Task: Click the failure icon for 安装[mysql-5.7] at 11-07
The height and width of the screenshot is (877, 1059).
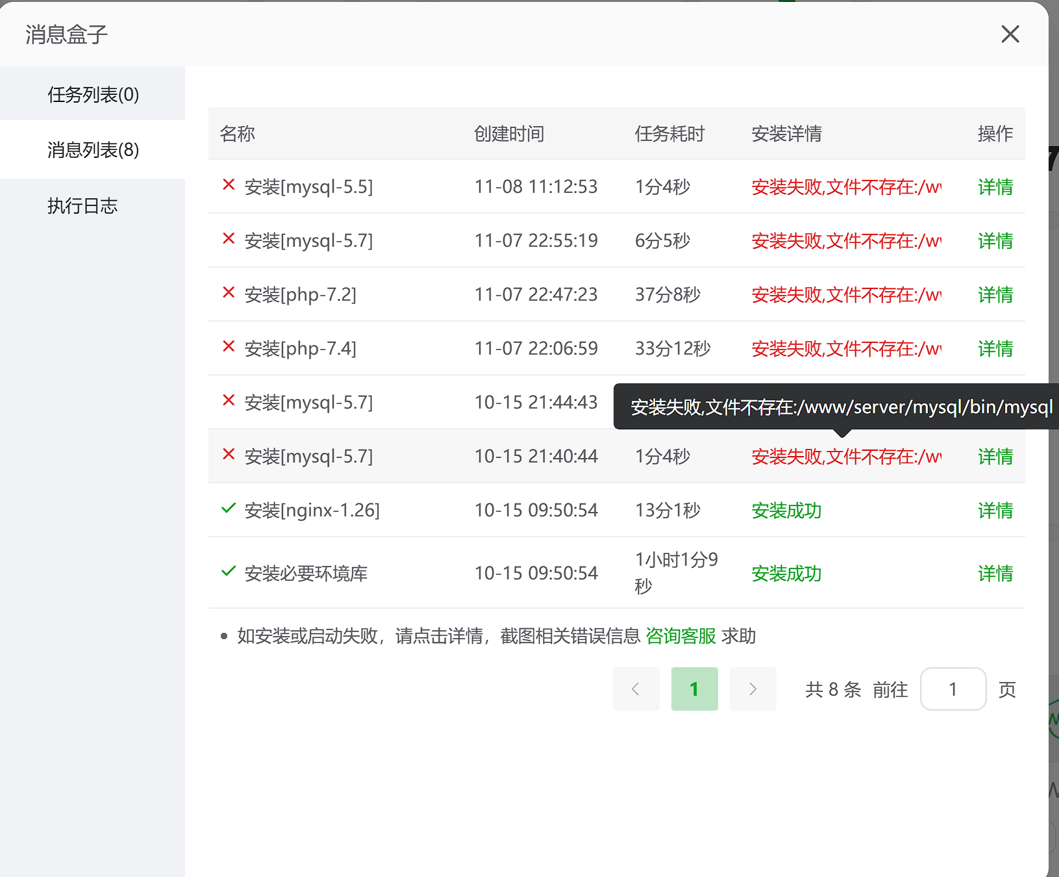Action: click(228, 240)
